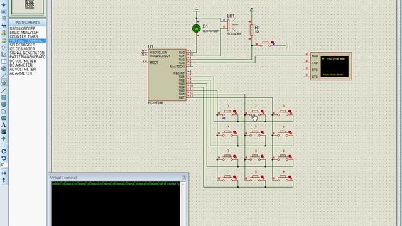Select the terminals mode icon
The image size is (402, 226).
coord(4,40)
